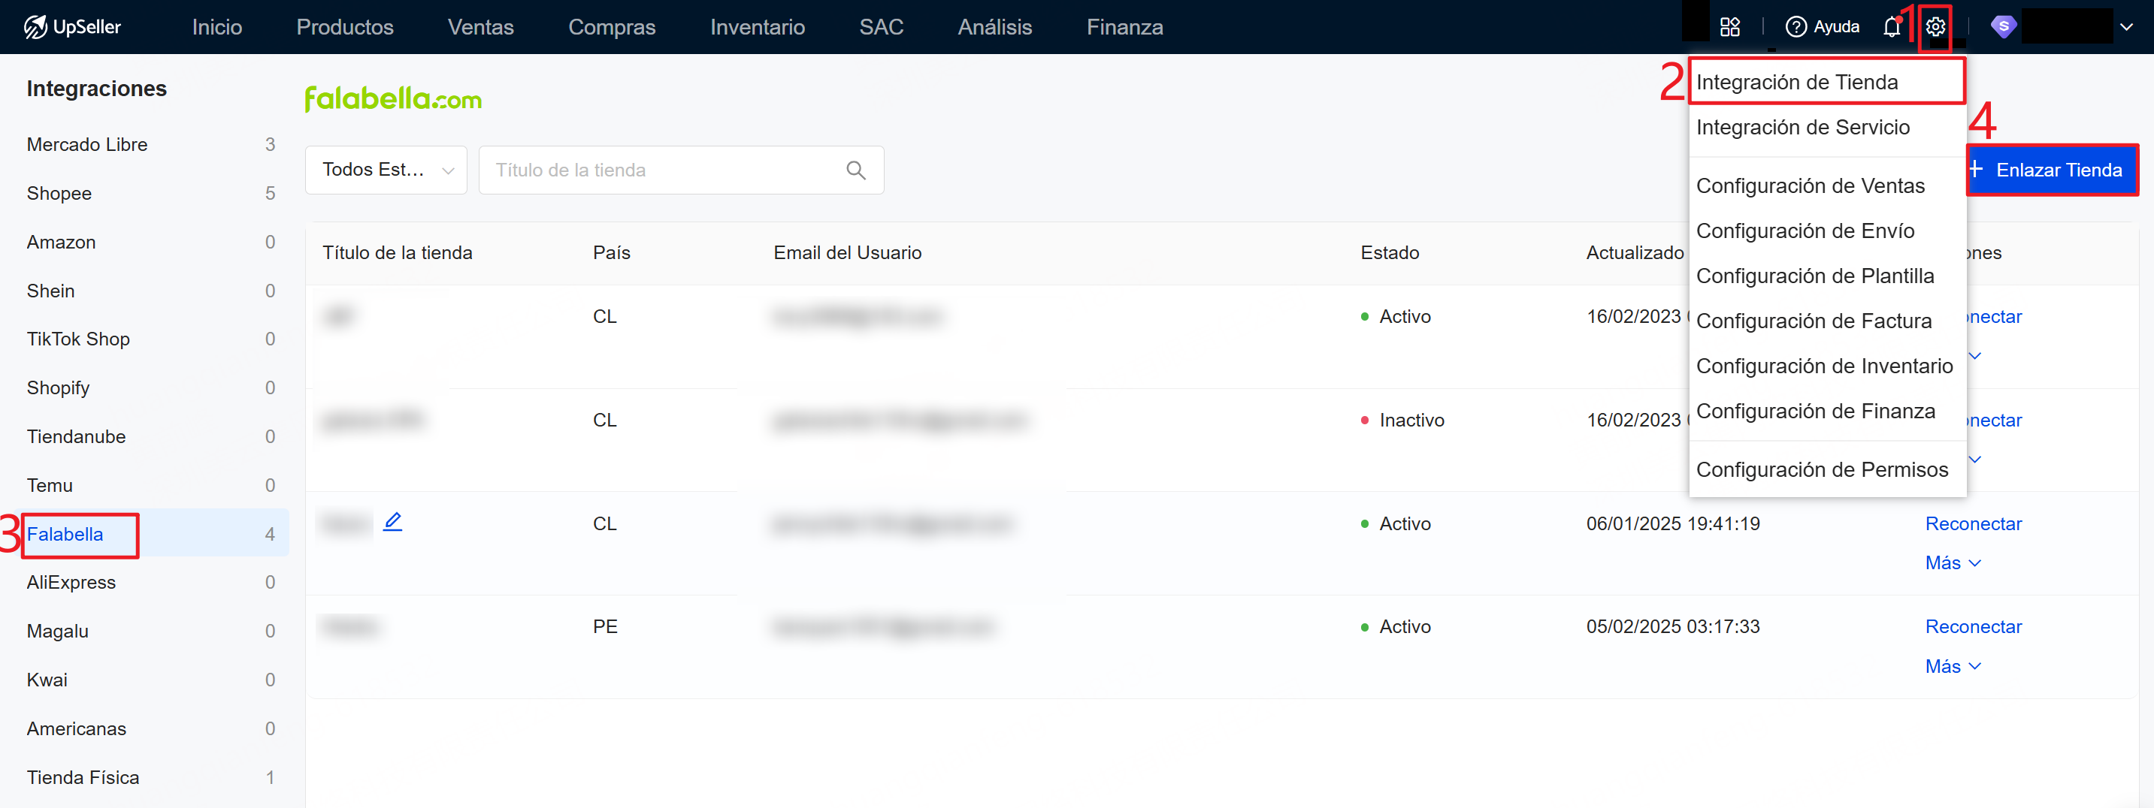The height and width of the screenshot is (808, 2154).
Task: Choose Configuración de Inventario from menu
Action: point(1824,366)
